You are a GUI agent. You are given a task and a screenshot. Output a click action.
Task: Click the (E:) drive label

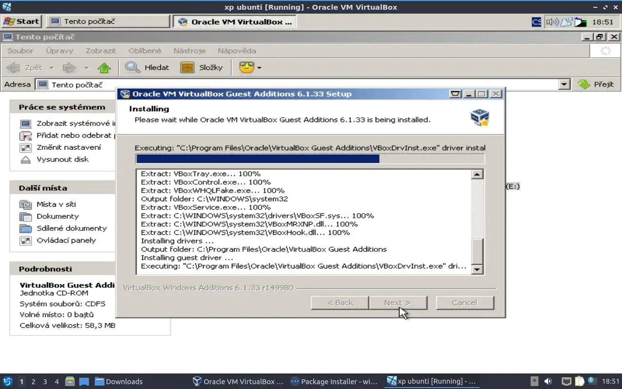(513, 186)
